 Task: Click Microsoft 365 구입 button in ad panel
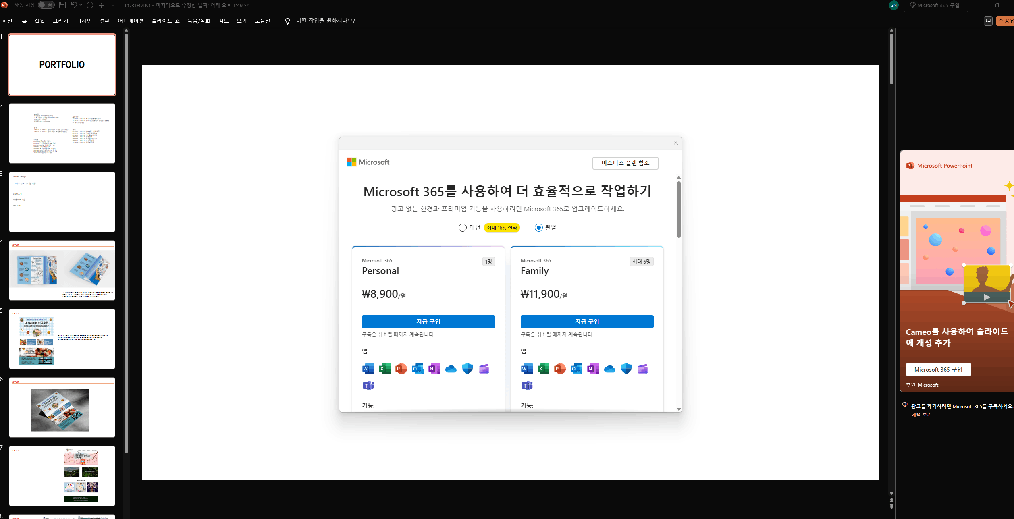tap(938, 370)
